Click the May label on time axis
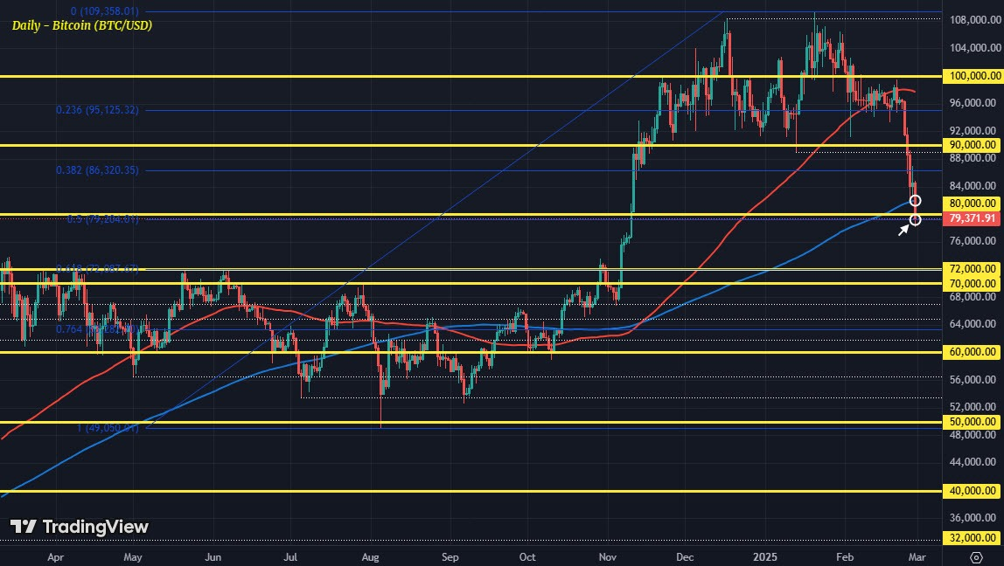Image resolution: width=1004 pixels, height=566 pixels. [x=133, y=557]
